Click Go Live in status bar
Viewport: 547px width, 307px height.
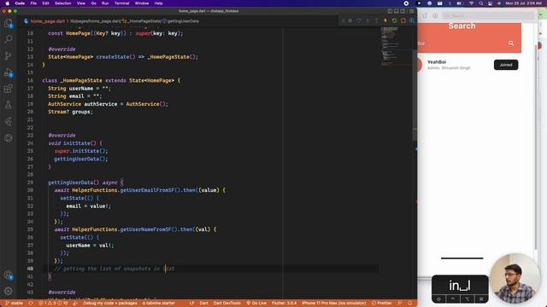(256, 304)
